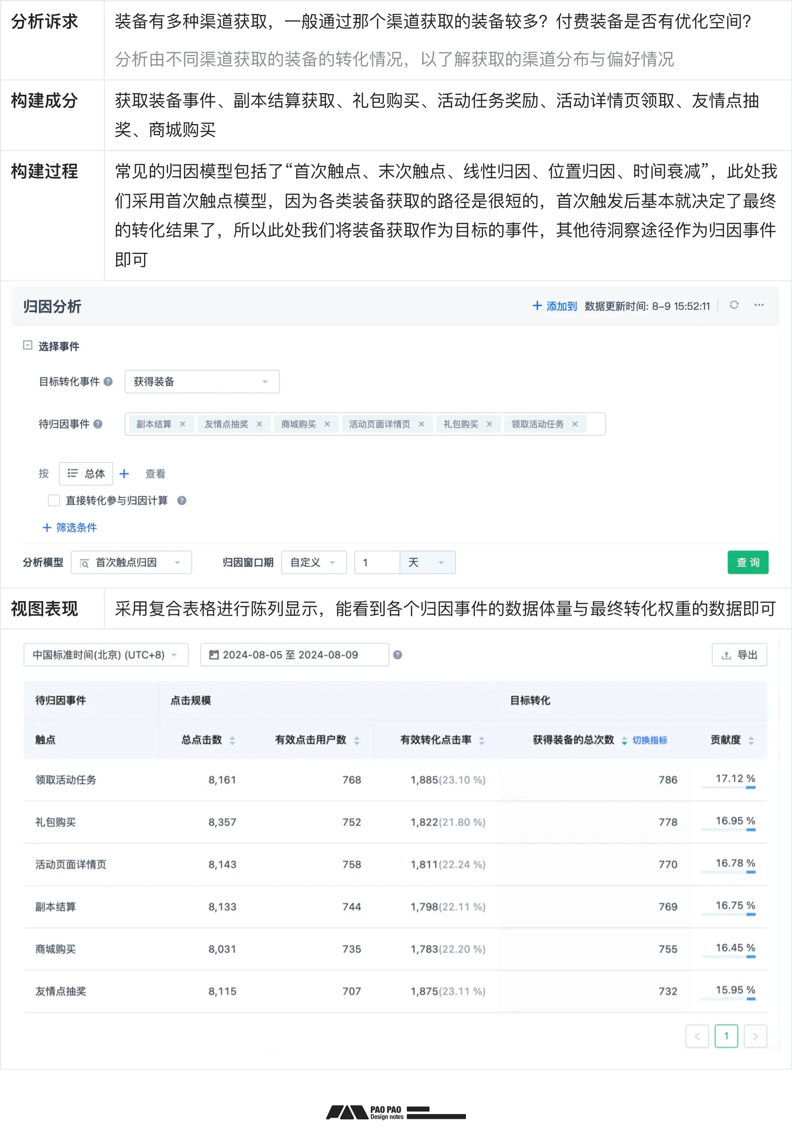
Task: Remove the 商城购买 event tag
Action: (x=327, y=424)
